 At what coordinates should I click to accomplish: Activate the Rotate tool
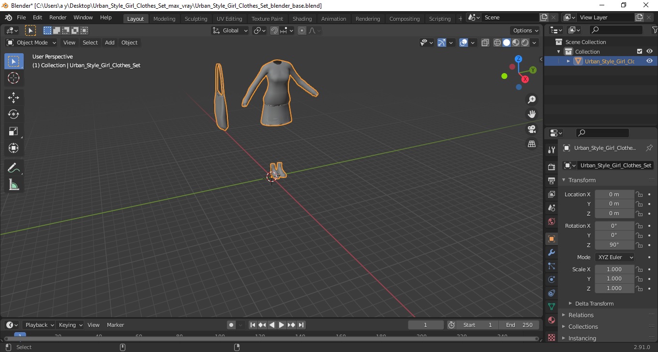pos(14,114)
